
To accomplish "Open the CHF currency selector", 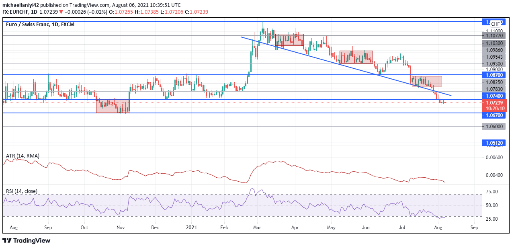I will pyautogui.click(x=496, y=24).
